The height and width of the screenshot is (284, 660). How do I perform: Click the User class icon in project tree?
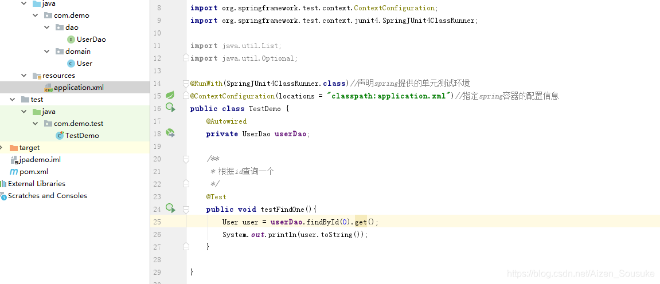click(71, 64)
